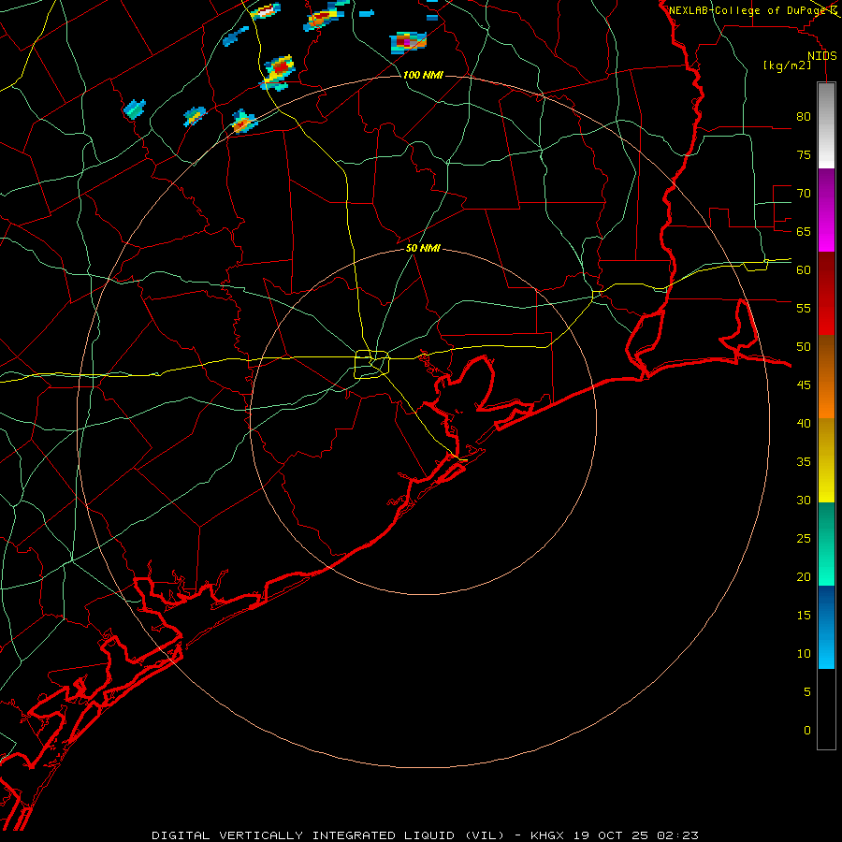Viewport: 842px width, 842px height.
Task: Click the NIDS label
Action: [822, 56]
